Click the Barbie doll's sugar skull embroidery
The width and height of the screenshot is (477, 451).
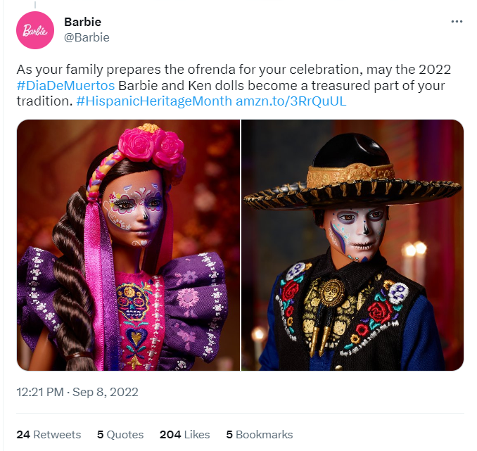[x=133, y=301]
